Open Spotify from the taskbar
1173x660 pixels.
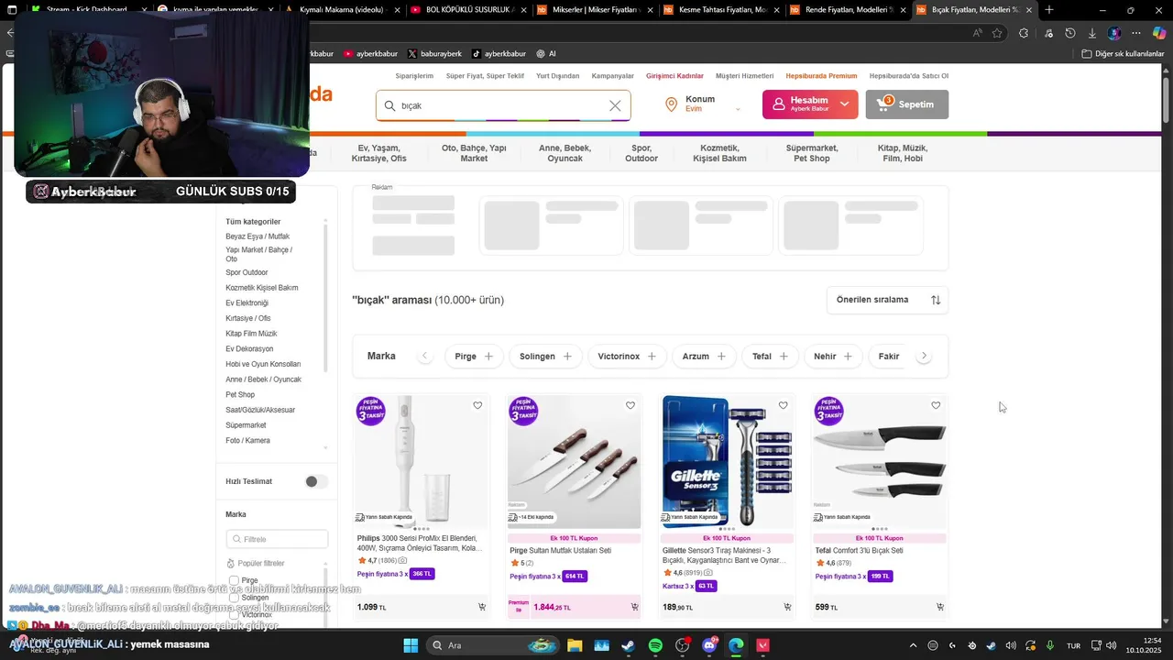pos(655,645)
